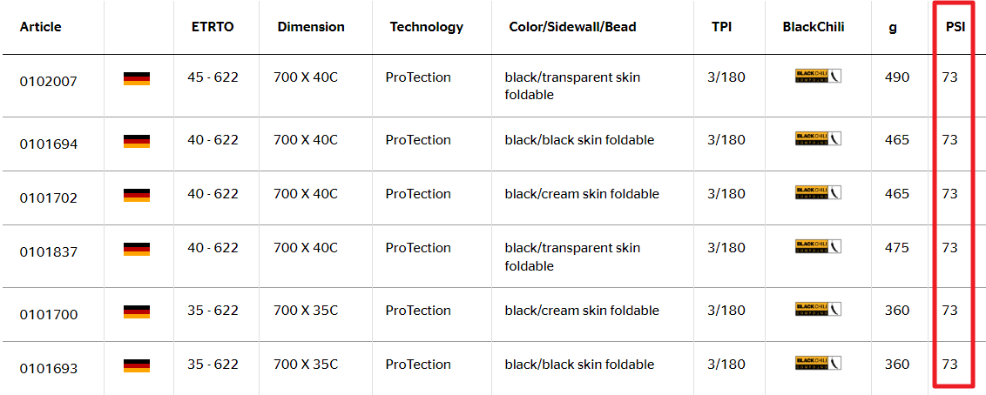Click the ETRTO column header

click(x=213, y=27)
